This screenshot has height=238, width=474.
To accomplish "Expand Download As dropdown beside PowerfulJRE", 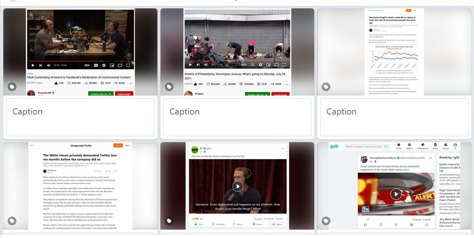I will (x=101, y=94).
